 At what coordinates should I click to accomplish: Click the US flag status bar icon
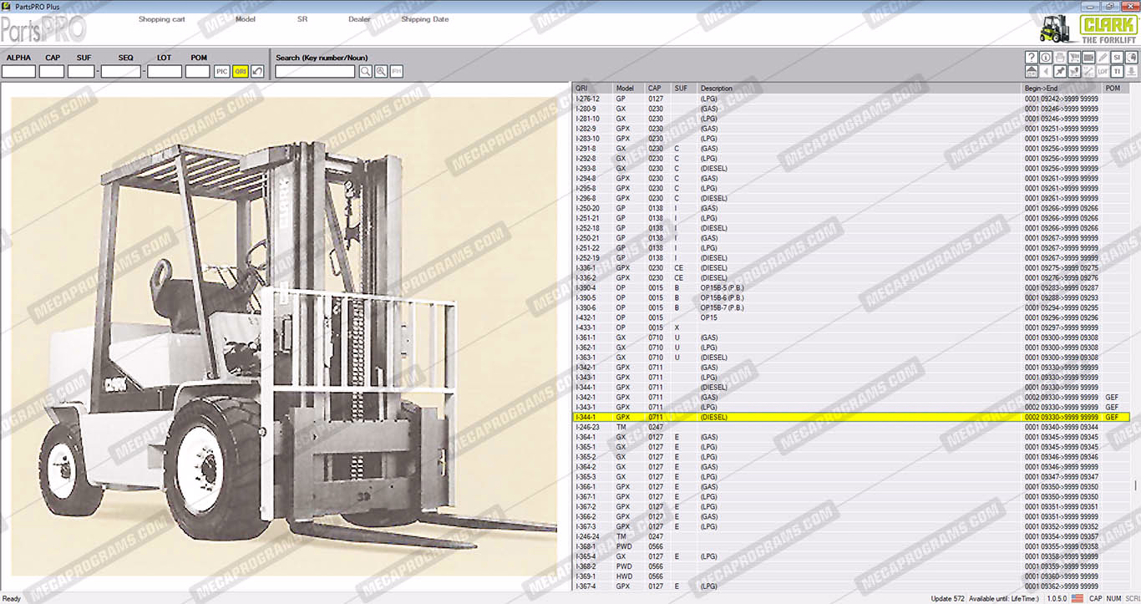tap(1078, 598)
